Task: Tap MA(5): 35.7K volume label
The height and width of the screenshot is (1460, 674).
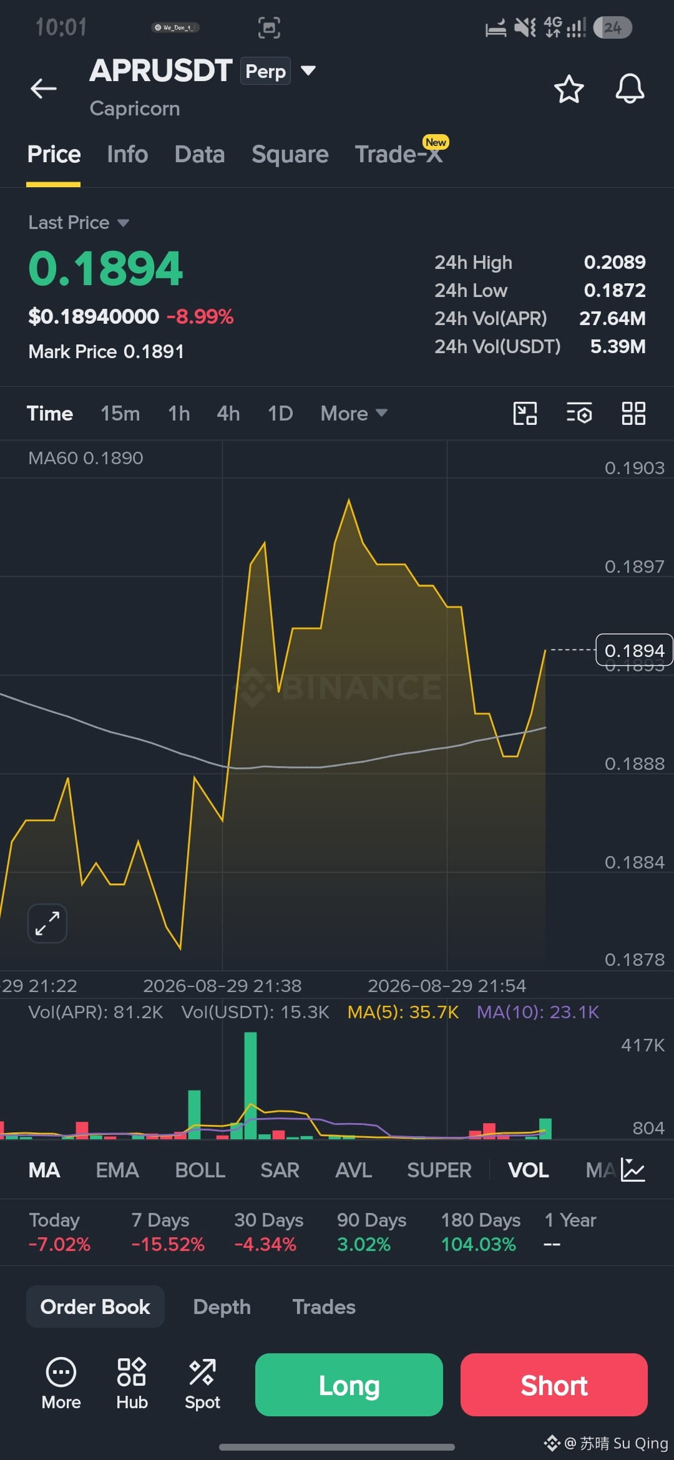Action: [403, 1012]
